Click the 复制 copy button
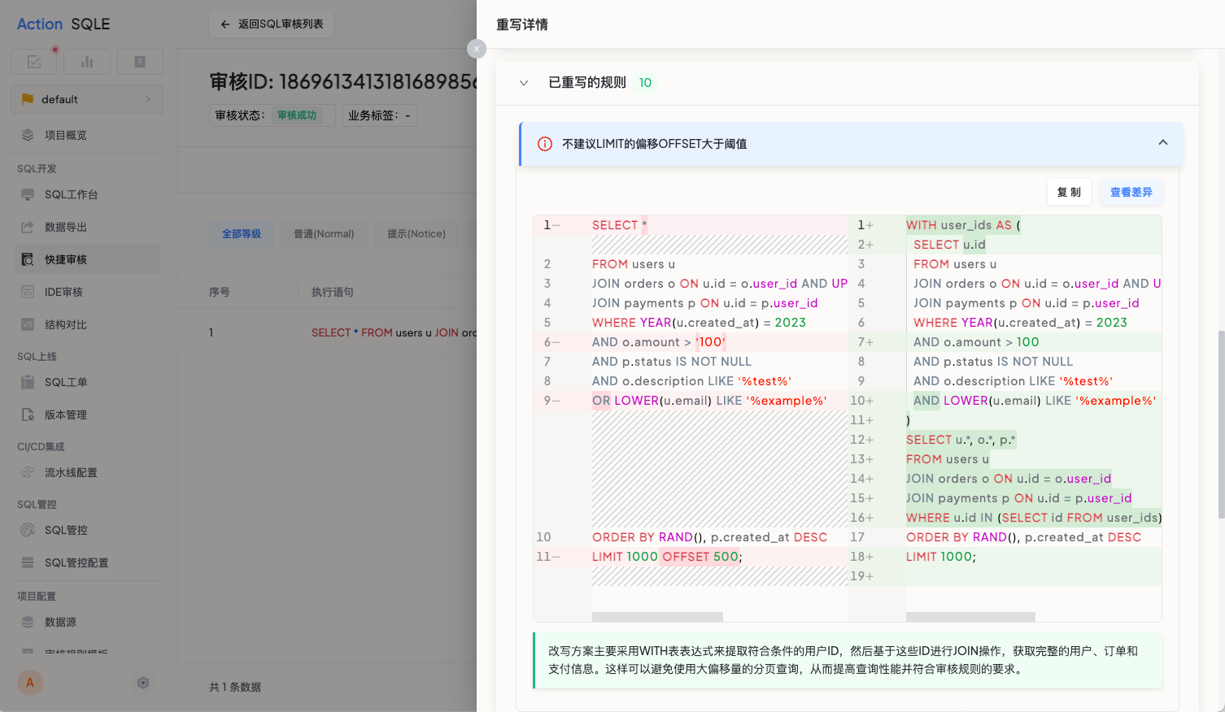This screenshot has height=712, width=1225. [1069, 193]
